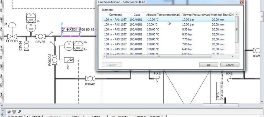Select the 03V36 ball valve symbol
Screen dimensions: 264x117
[41, 36]
